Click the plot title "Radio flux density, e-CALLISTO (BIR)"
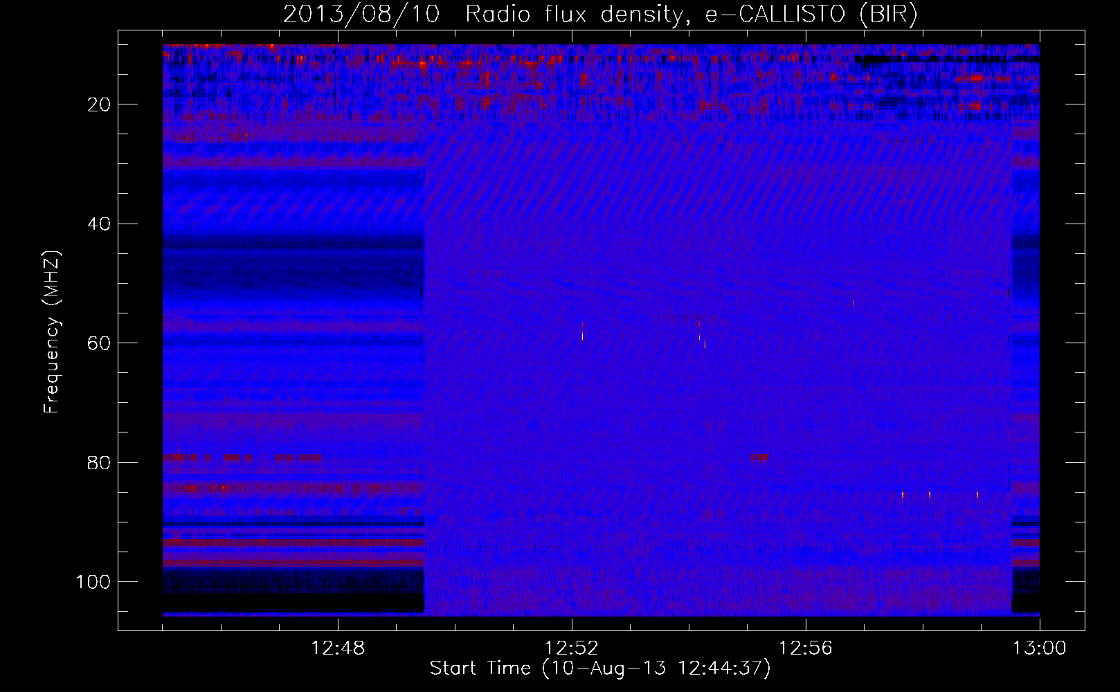 click(691, 14)
